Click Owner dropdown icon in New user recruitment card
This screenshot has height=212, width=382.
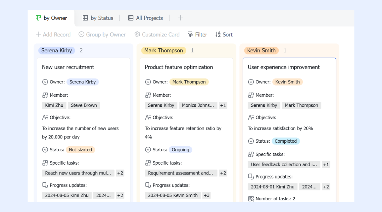(45, 82)
